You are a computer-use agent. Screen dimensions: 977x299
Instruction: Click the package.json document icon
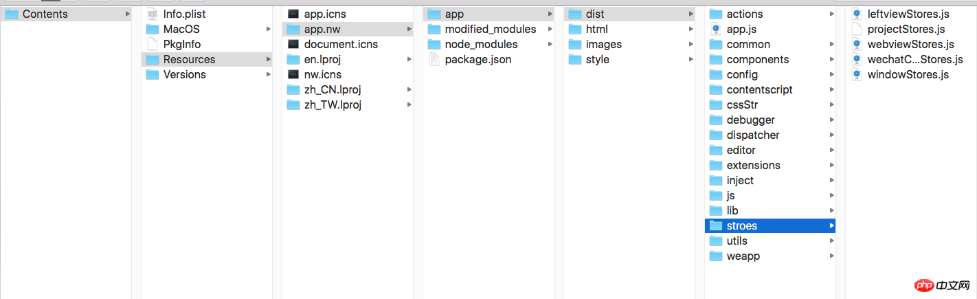coord(434,59)
